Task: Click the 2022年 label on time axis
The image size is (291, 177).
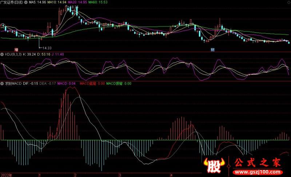Action: pos(6,175)
